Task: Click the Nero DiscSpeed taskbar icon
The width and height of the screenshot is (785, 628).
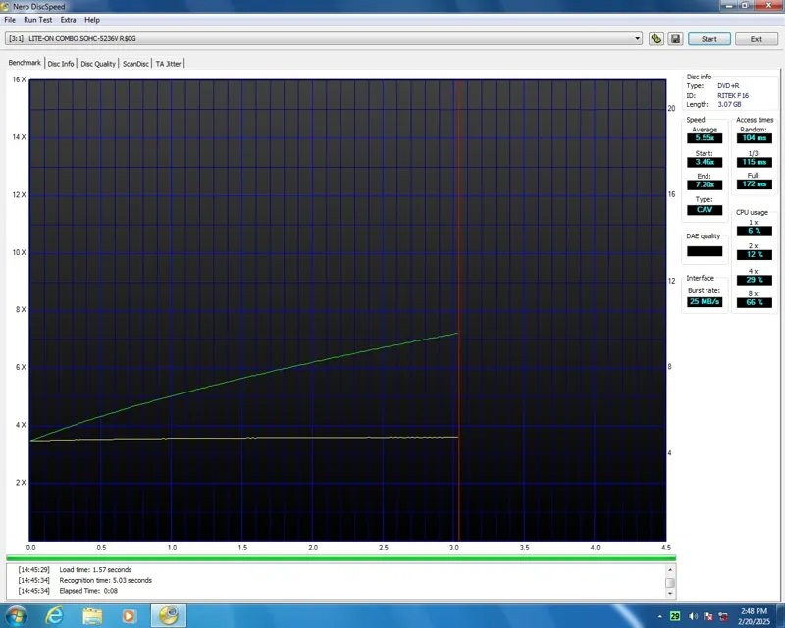Action: point(168,615)
